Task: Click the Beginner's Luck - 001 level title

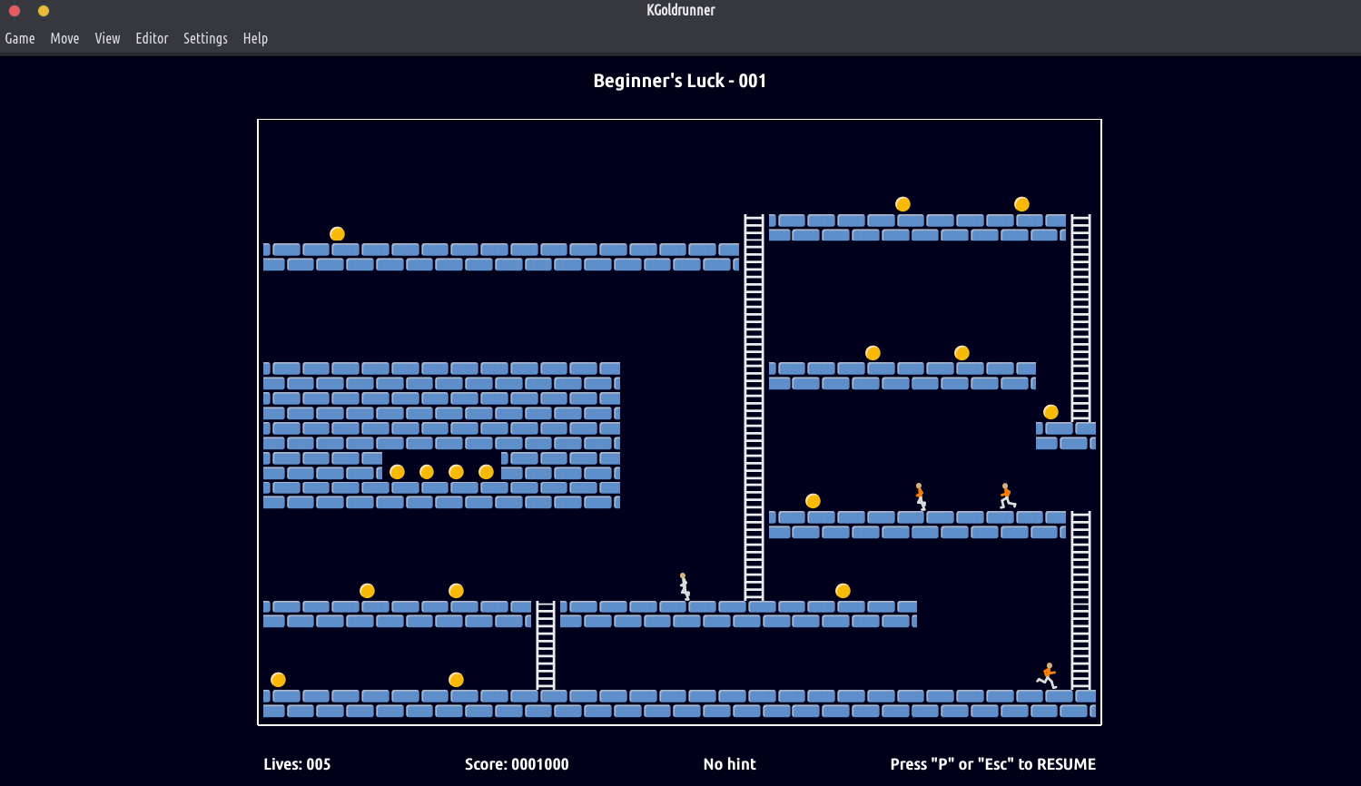Action: coord(680,81)
